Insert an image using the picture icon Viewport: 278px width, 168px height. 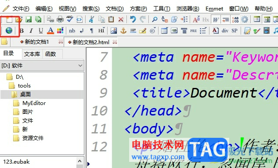114,31
